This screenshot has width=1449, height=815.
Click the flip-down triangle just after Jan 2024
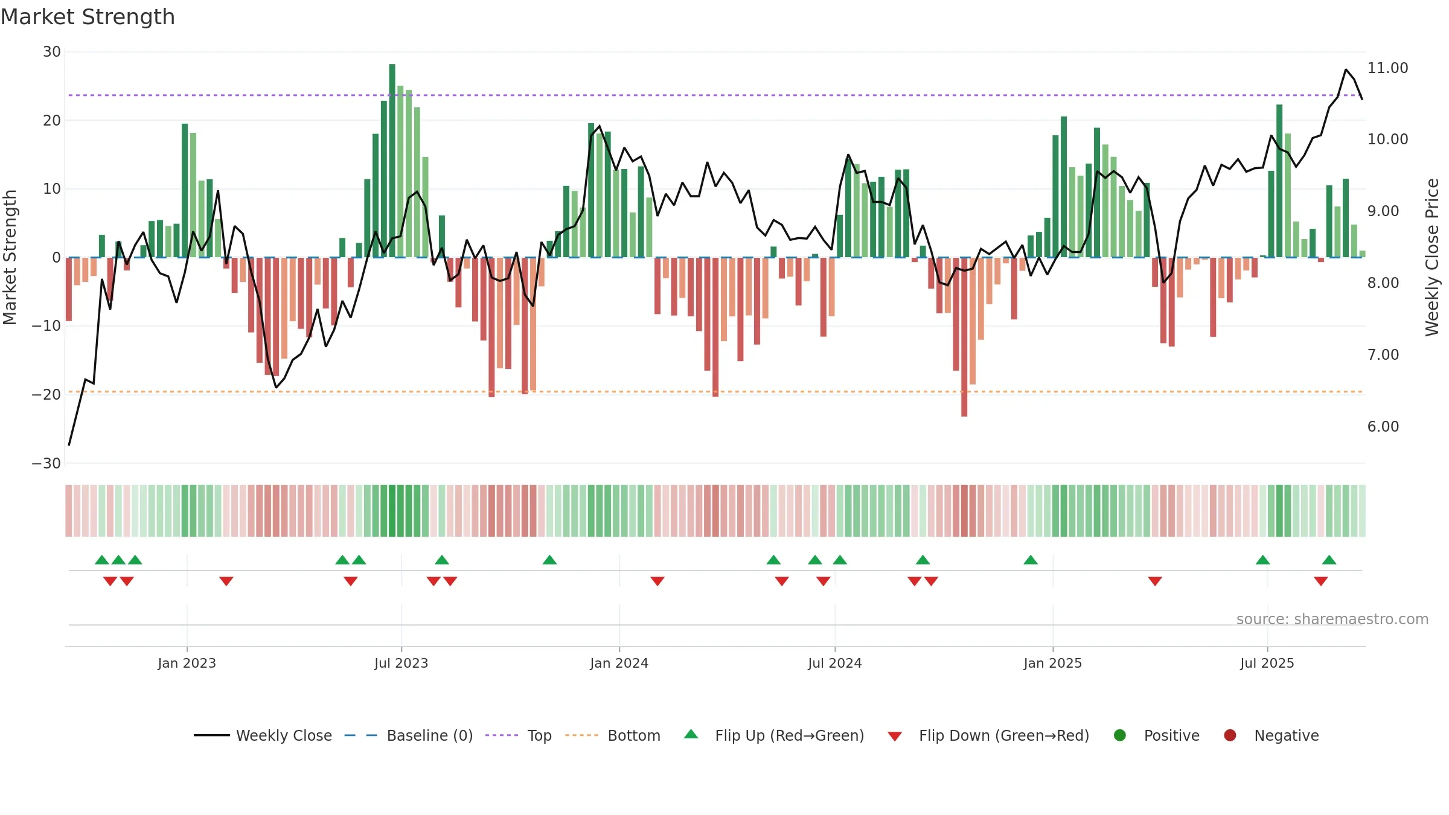[x=657, y=581]
